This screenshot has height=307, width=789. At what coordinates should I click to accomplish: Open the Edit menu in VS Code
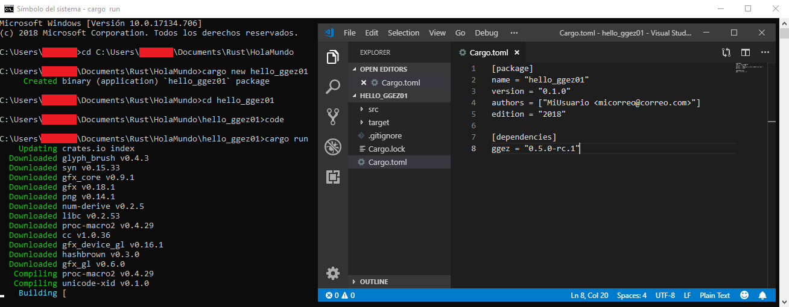pyautogui.click(x=372, y=33)
